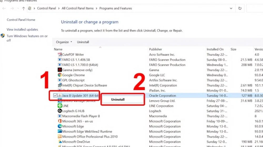The image size is (263, 147).
Task: Click the Intel(R) Chipset Device Software icon
Action: tap(60, 85)
